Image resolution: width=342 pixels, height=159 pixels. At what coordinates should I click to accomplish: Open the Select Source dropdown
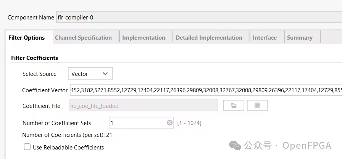(90, 74)
